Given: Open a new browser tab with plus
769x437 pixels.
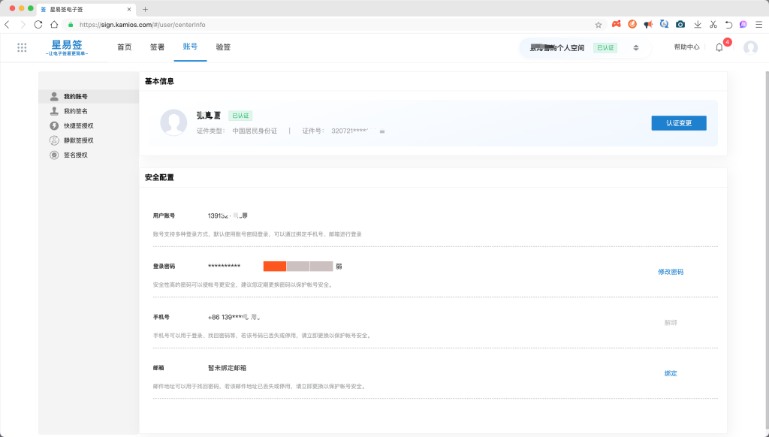Looking at the screenshot, I should (x=145, y=9).
